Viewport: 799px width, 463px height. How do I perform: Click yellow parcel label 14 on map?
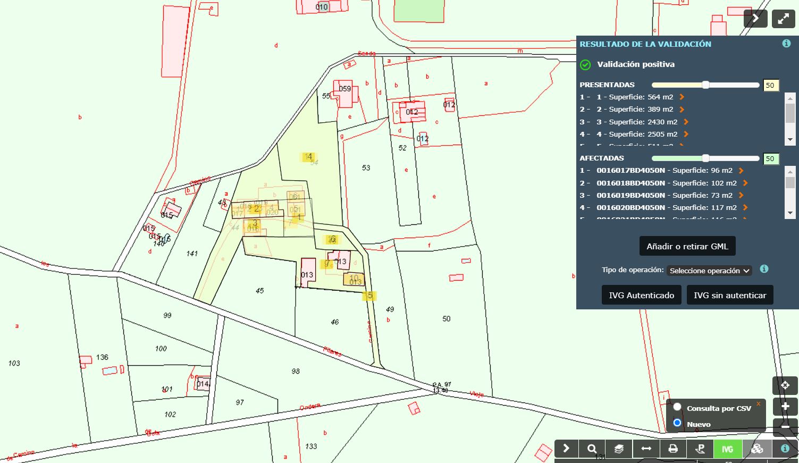[x=308, y=156]
